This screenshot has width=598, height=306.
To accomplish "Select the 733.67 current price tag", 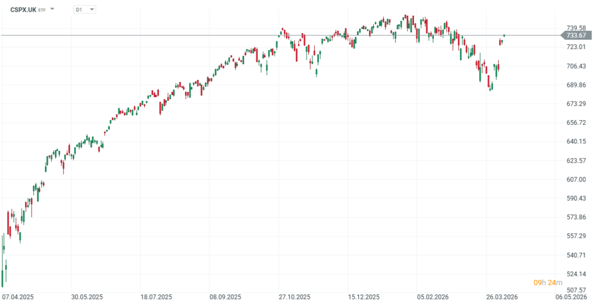I will (x=577, y=36).
